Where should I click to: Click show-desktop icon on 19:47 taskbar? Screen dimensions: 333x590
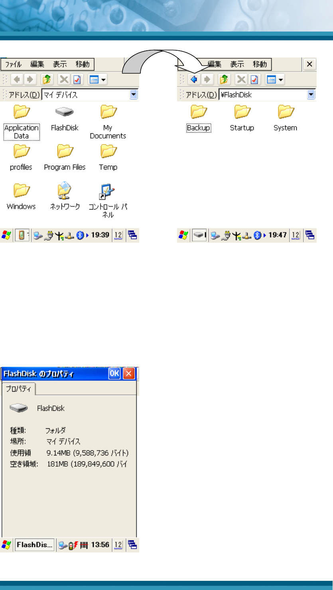click(310, 235)
